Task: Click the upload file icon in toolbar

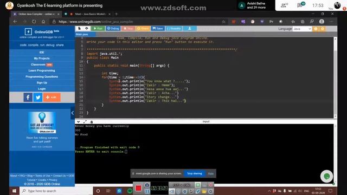Action: tap(87, 29)
